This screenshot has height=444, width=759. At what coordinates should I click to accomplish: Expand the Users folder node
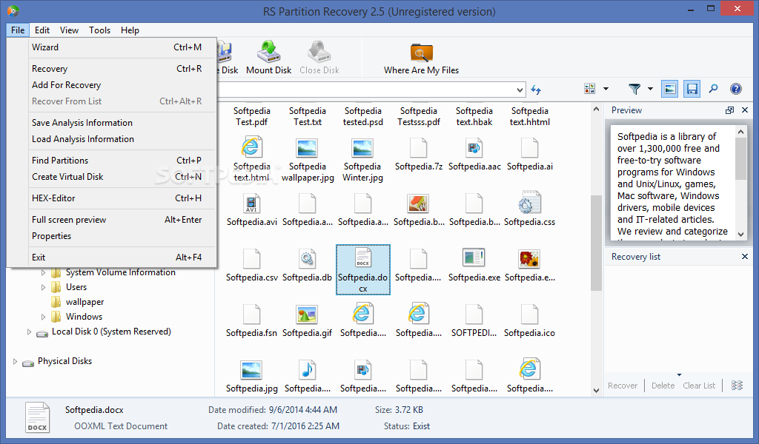(44, 287)
